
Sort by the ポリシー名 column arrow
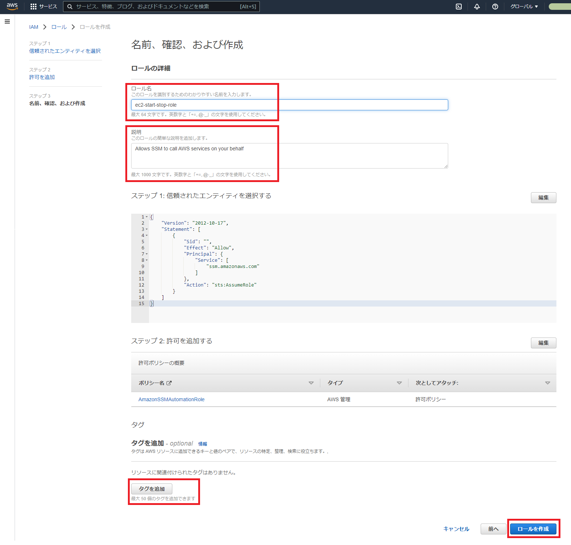(311, 383)
